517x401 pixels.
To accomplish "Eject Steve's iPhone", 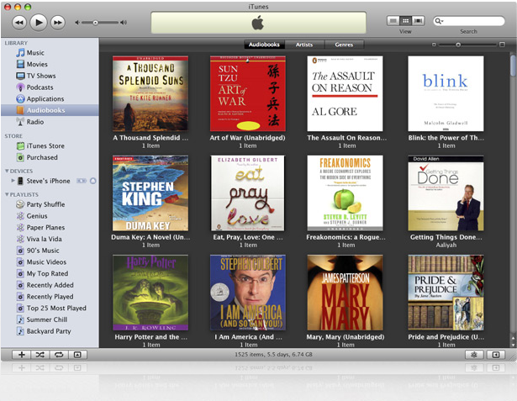I will (93, 181).
